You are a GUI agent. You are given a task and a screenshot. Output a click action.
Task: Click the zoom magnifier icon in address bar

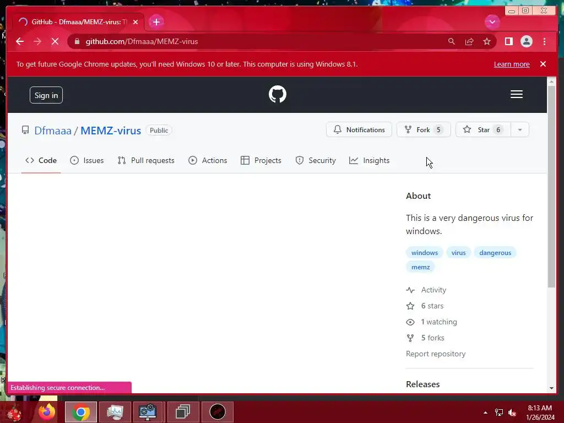[x=452, y=41]
